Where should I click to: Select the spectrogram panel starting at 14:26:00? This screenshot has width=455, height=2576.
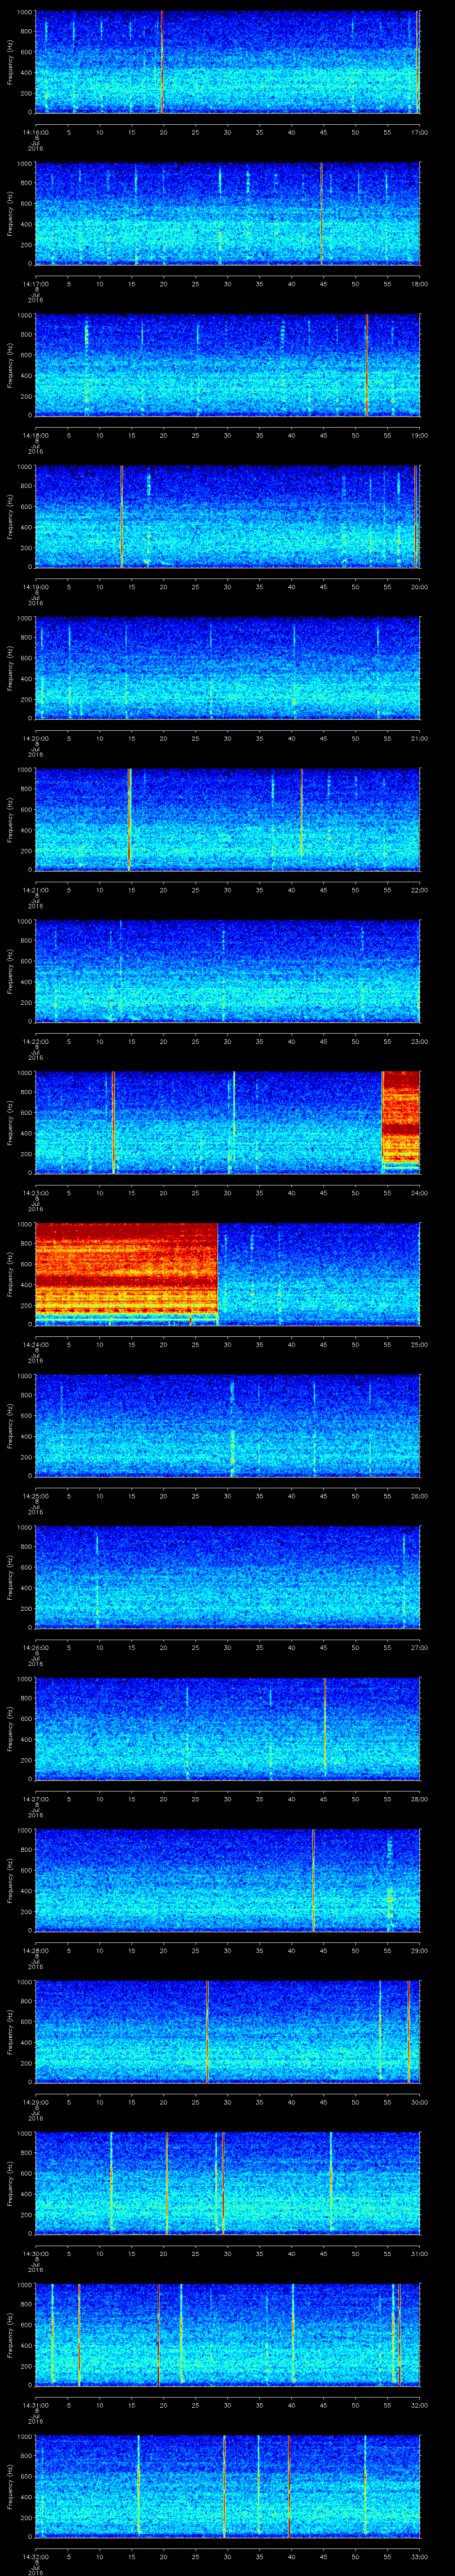pyautogui.click(x=228, y=1578)
